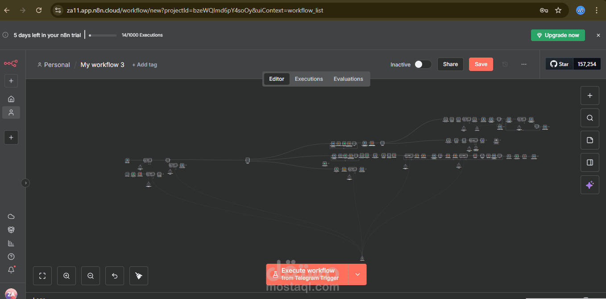Screen dimensions: 606x299
Task: Toggle the workflow Inactive switch
Action: [423, 64]
